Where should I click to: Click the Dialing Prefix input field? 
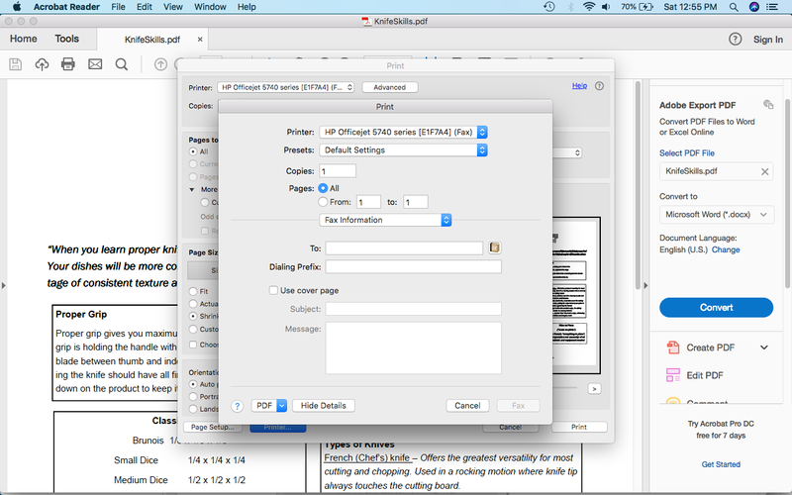pos(413,267)
